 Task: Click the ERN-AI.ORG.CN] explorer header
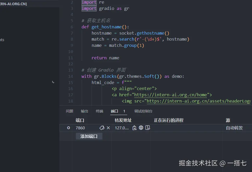coord(14,4)
